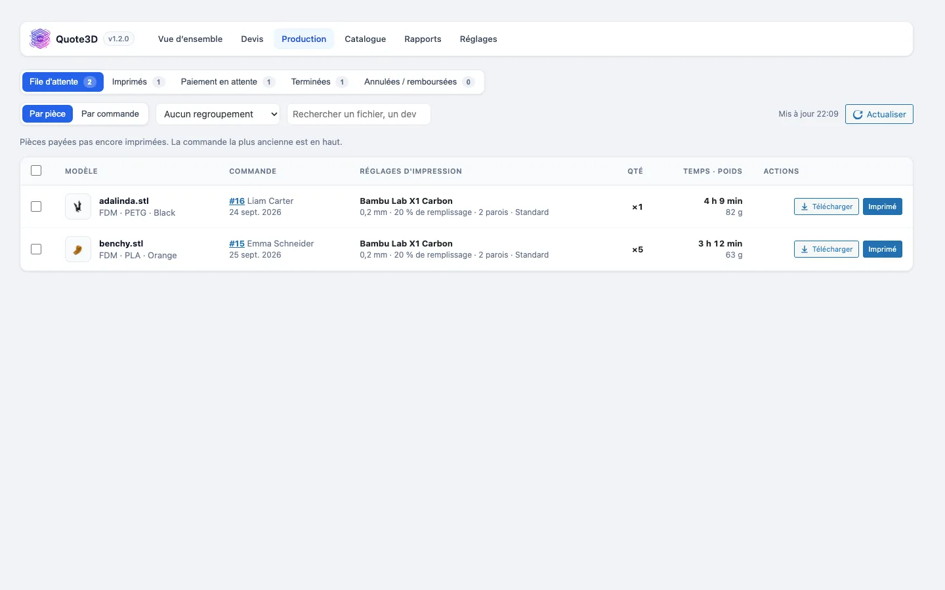Click the TEMPS · POIDS column header
Viewport: 945px width, 590px height.
point(713,171)
